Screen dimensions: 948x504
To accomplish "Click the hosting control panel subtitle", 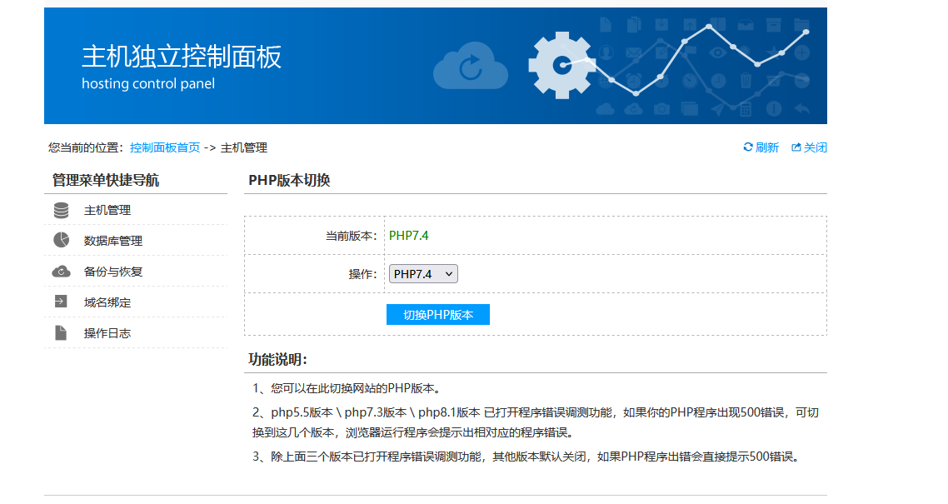I will tap(148, 83).
